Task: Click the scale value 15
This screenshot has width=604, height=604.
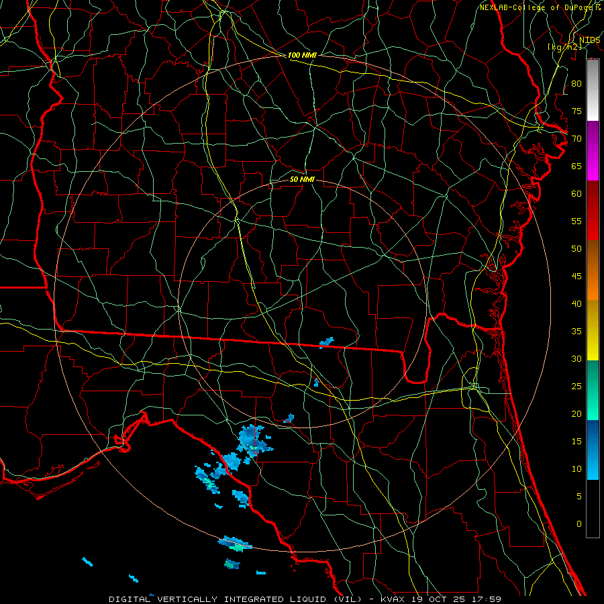Action: tap(576, 441)
